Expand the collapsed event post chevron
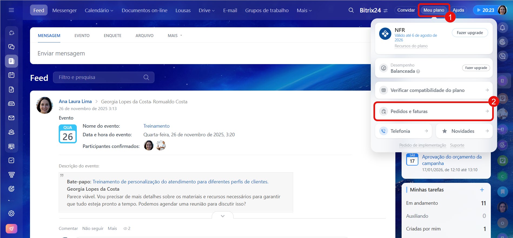Viewport: 513px width, 238px height. coord(223,216)
